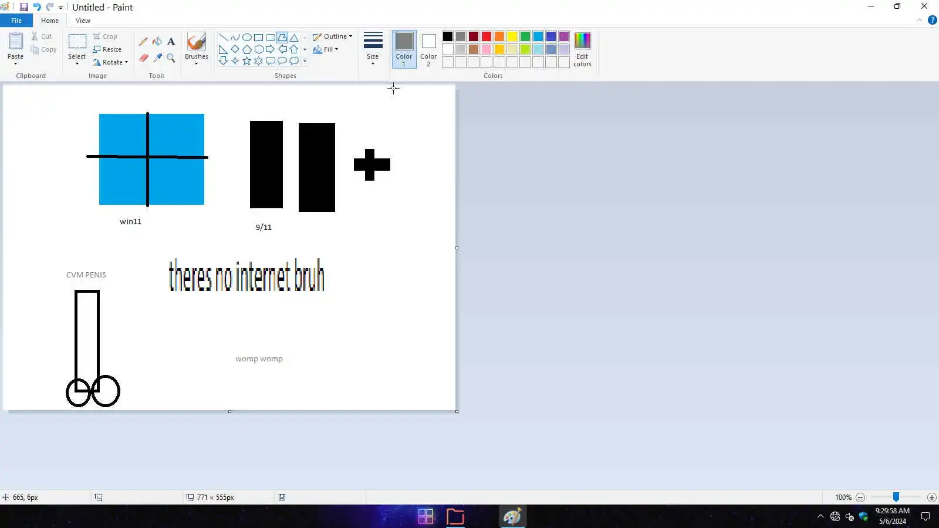Select the Color picker eyedropper

[x=157, y=57]
